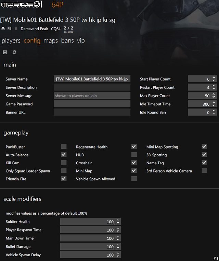This screenshot has height=261, width=219.
Task: Decrease Vehicle Spawn Delay down arrow
Action: (x=118, y=256)
